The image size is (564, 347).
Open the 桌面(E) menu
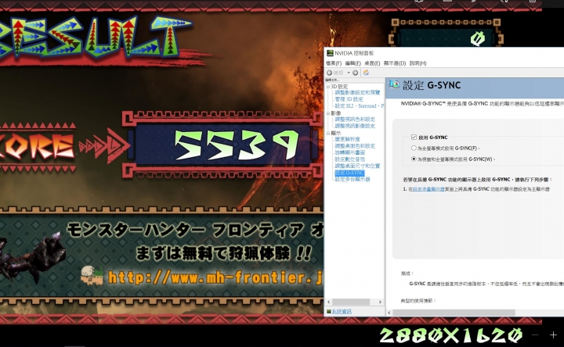(x=372, y=63)
